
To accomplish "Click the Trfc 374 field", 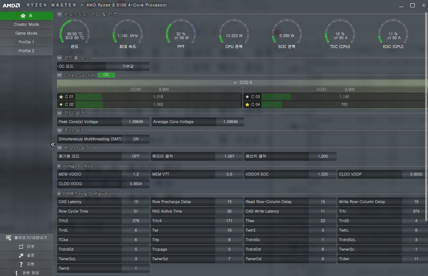I will pyautogui.click(x=383, y=211).
